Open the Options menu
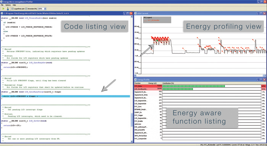This screenshot has height=146, width=267. (x=8, y=5)
